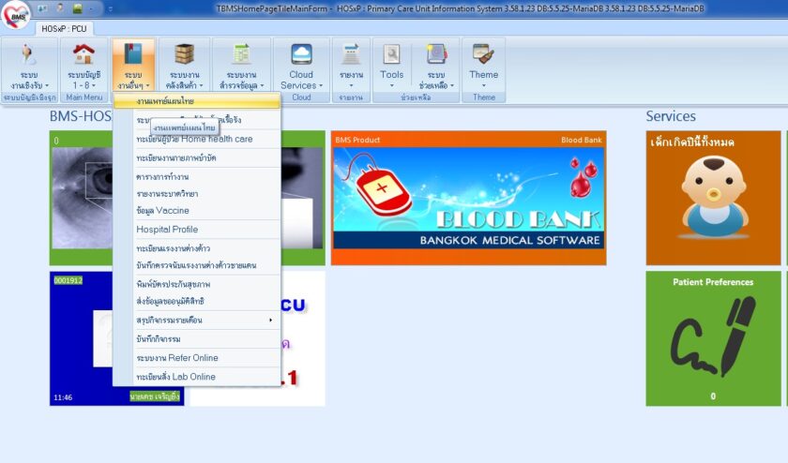Open the eye image tile
788x463 pixels.
click(x=81, y=198)
